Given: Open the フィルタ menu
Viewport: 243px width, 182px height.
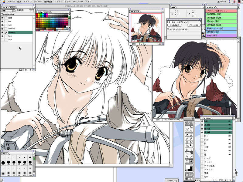Looking at the screenshot, I should 58,2.
